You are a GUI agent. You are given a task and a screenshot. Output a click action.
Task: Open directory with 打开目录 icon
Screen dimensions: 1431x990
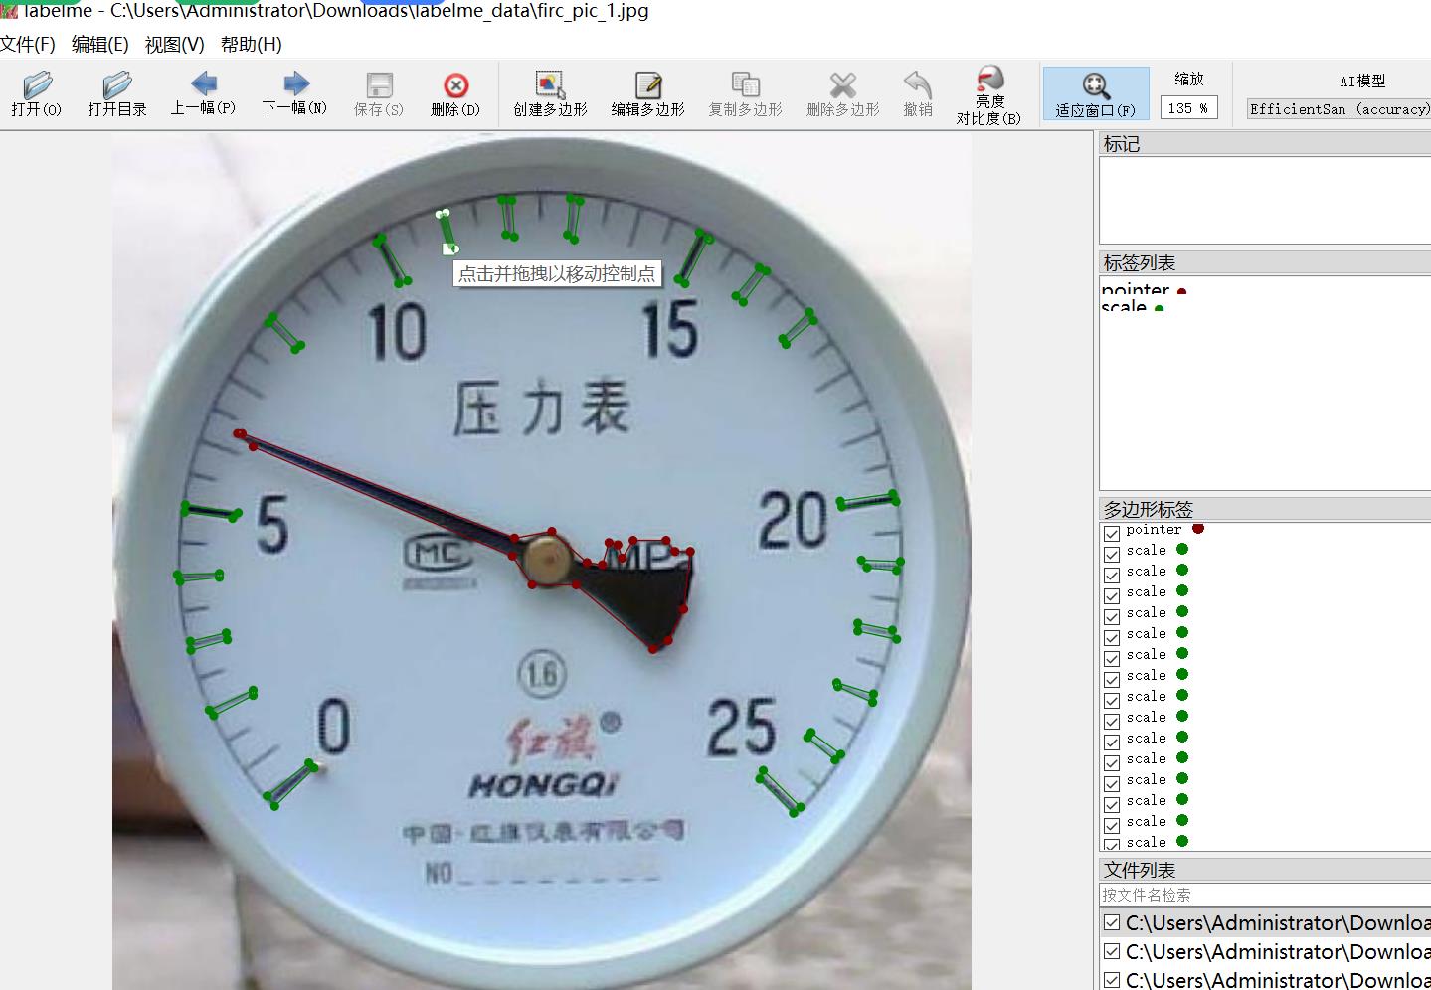coord(116,94)
